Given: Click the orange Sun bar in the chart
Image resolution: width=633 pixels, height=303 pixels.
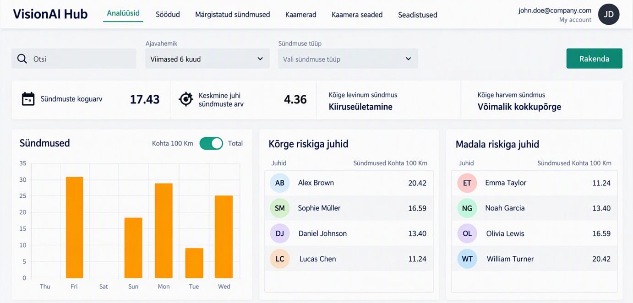Looking at the screenshot, I should click(133, 248).
